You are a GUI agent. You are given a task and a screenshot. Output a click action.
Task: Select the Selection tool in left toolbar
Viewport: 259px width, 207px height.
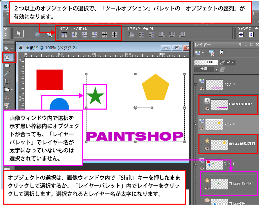tap(7, 65)
